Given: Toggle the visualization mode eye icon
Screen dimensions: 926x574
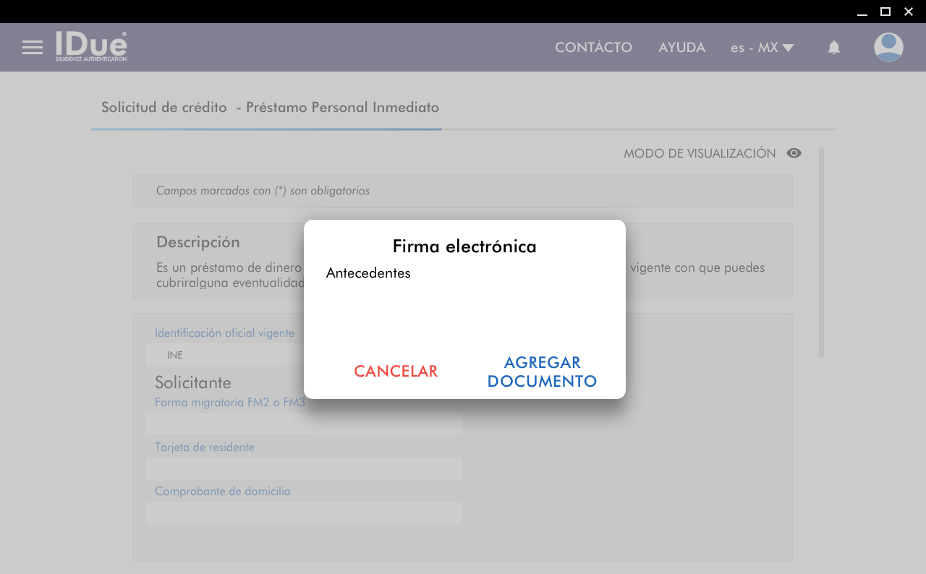Looking at the screenshot, I should point(794,153).
